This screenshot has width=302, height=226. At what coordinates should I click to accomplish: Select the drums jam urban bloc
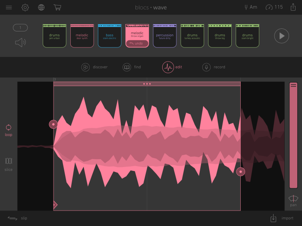coord(54,36)
